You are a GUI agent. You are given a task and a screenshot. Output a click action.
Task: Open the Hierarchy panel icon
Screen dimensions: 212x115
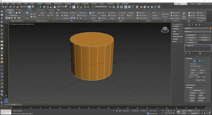[x=192, y=25]
